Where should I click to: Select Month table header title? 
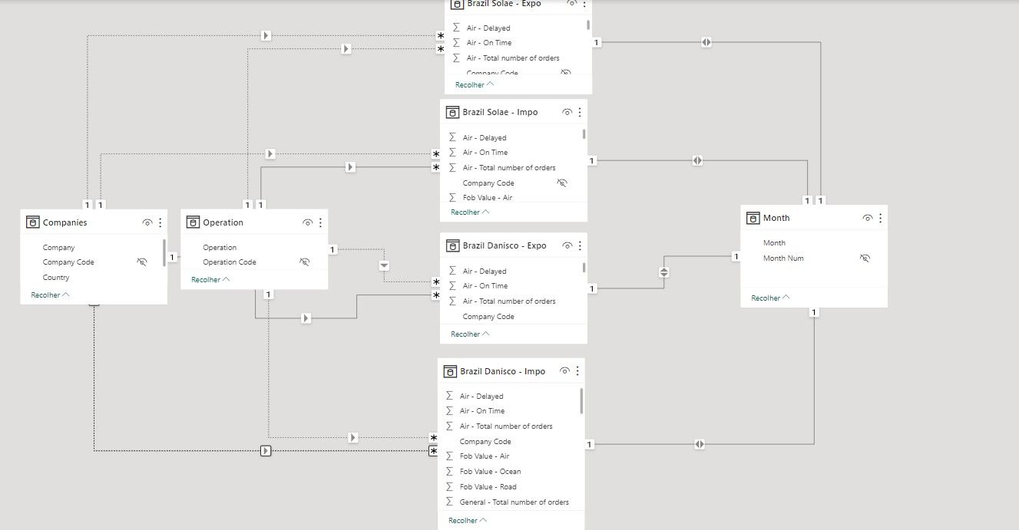[776, 218]
